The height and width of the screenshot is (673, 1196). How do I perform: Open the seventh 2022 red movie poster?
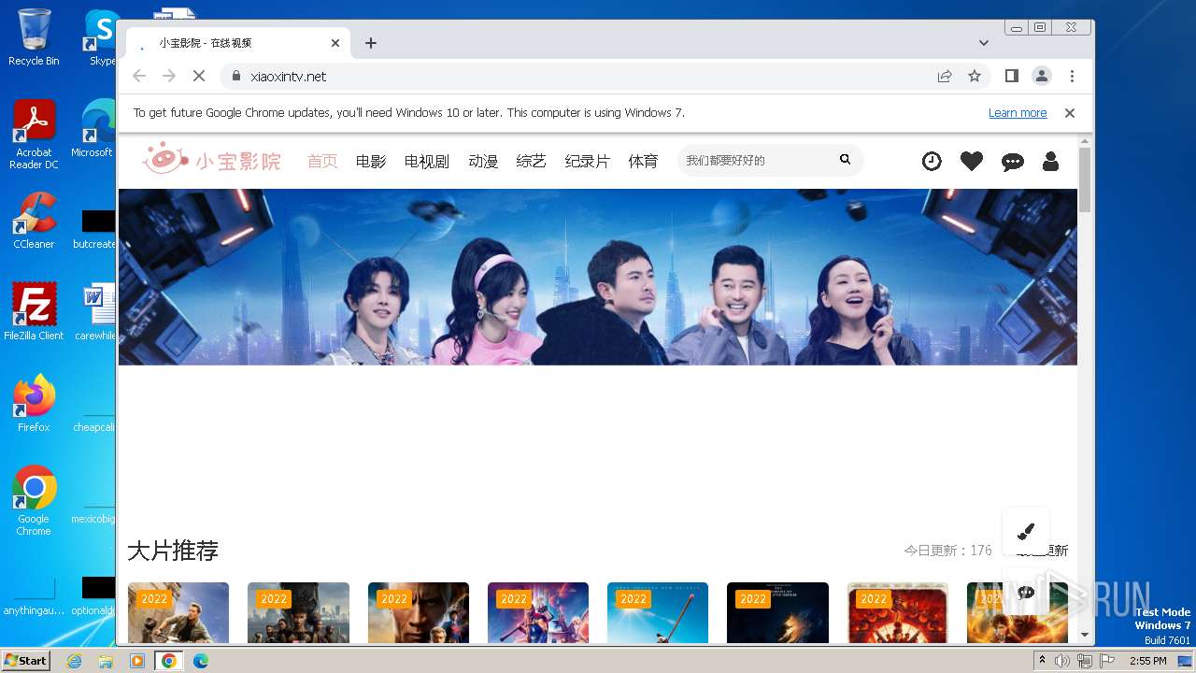click(898, 613)
